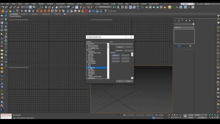Toggle Auto Key mode
Image resolution: width=220 pixels, height=124 pixels.
pyautogui.click(x=191, y=115)
